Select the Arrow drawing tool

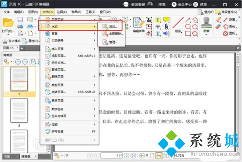coord(188,20)
